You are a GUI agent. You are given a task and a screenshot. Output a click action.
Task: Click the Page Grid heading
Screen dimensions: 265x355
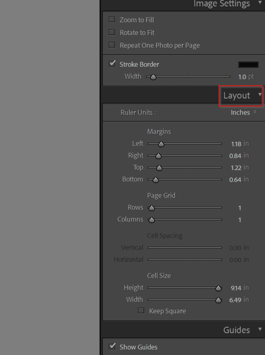(161, 195)
